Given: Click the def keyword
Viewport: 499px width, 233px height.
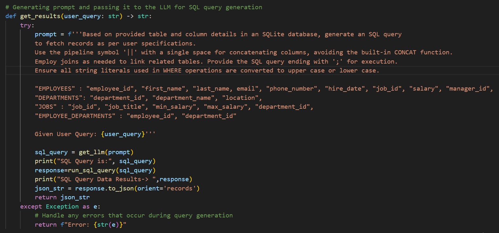Looking at the screenshot, I should pos(11,16).
